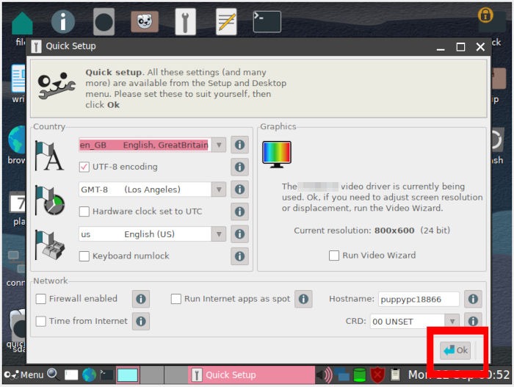Screen dimensions: 514x387
Task: Click the flag with clock timezone icon
Action: point(50,200)
